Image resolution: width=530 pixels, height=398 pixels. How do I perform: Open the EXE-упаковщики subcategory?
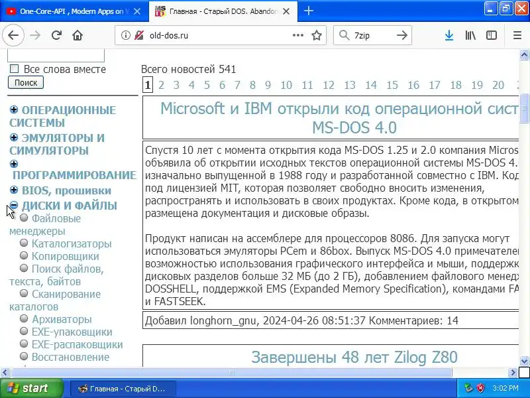click(x=72, y=332)
